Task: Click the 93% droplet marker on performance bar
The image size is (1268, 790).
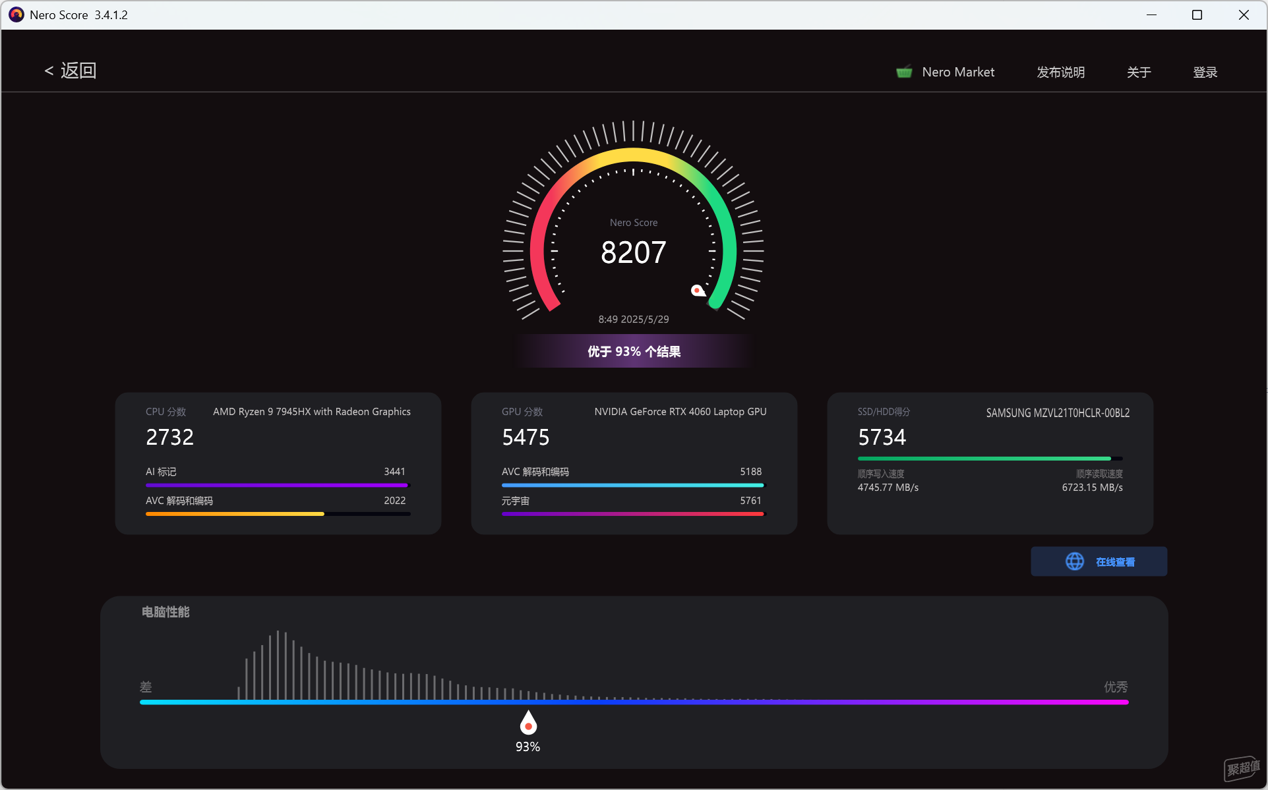Action: [x=528, y=723]
